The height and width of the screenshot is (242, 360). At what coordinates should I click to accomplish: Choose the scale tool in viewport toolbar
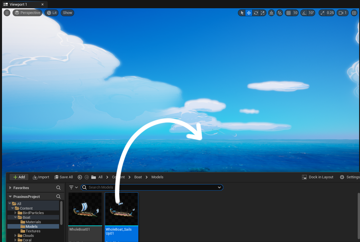tap(263, 13)
